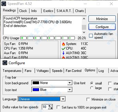Click the 'End of detection' log line

[15, 26]
